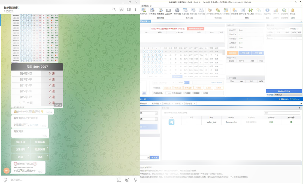The image size is (303, 184).
Task: Open the 537.net chart icon
Action: [x=276, y=11]
